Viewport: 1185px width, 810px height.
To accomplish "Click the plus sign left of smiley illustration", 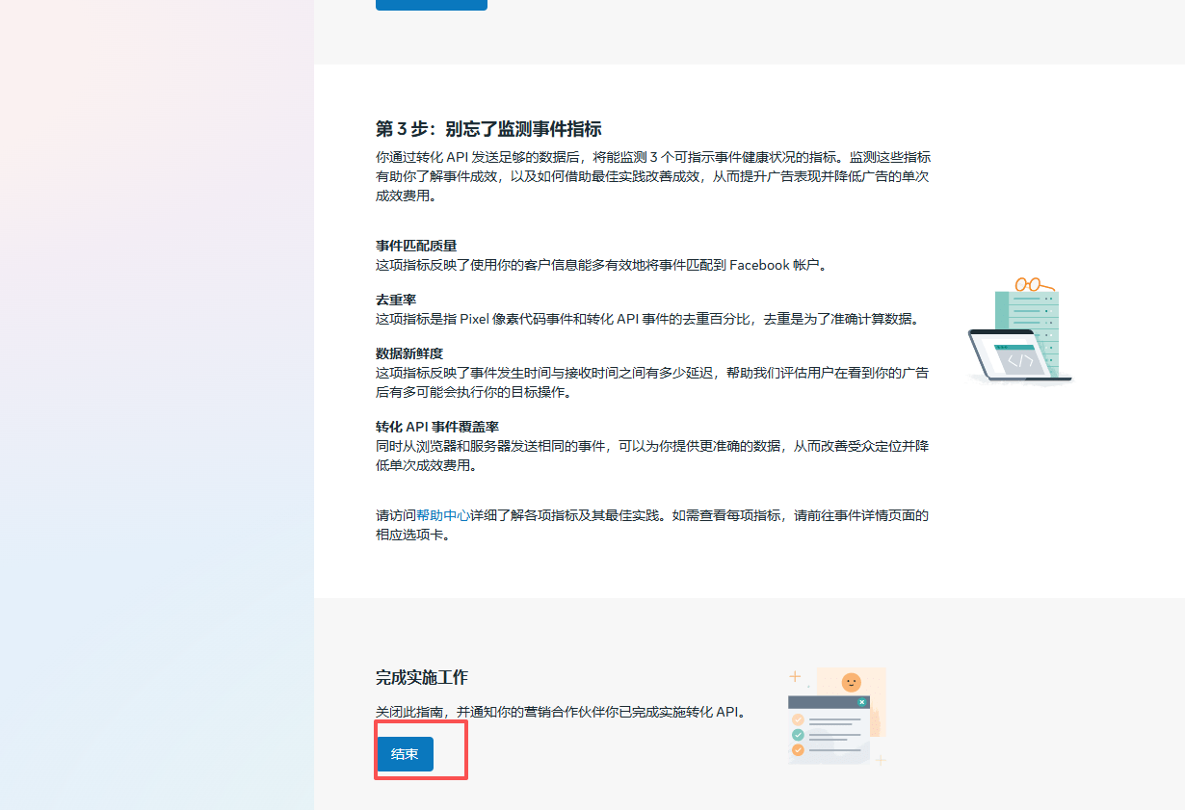I will 795,676.
